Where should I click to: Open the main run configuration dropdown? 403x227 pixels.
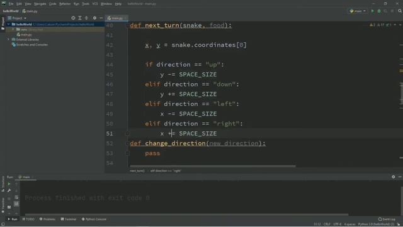point(358,11)
